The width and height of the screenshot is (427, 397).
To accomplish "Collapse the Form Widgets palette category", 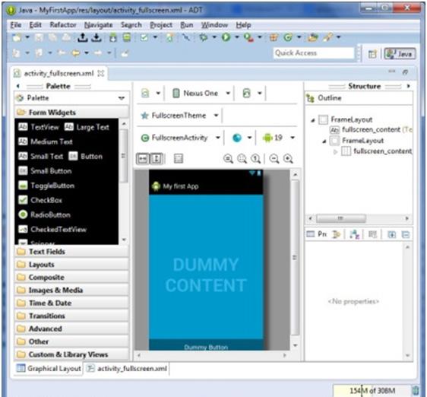I will pyautogui.click(x=71, y=113).
